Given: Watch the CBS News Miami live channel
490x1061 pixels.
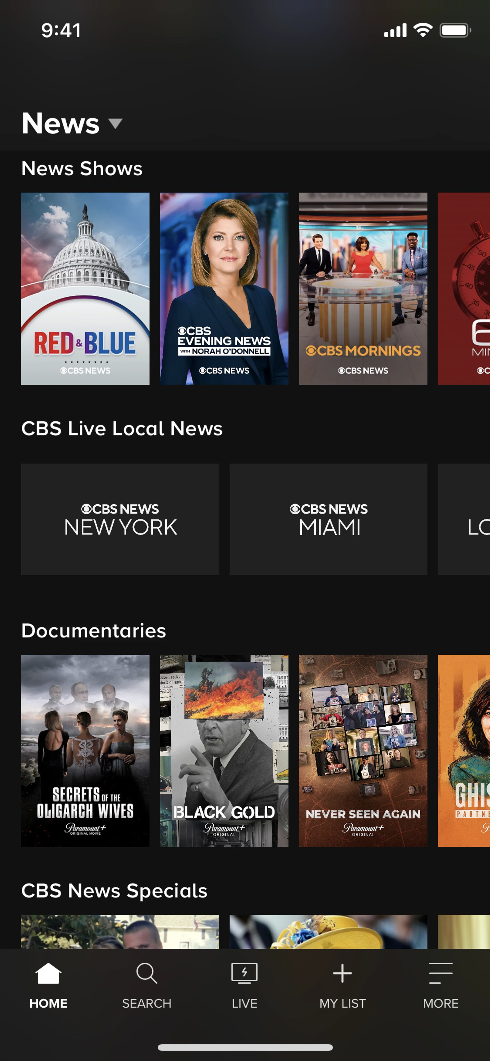Looking at the screenshot, I should (x=328, y=519).
